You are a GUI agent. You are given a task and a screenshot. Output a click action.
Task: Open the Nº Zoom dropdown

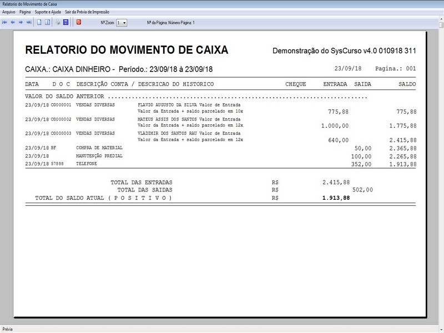(x=122, y=23)
